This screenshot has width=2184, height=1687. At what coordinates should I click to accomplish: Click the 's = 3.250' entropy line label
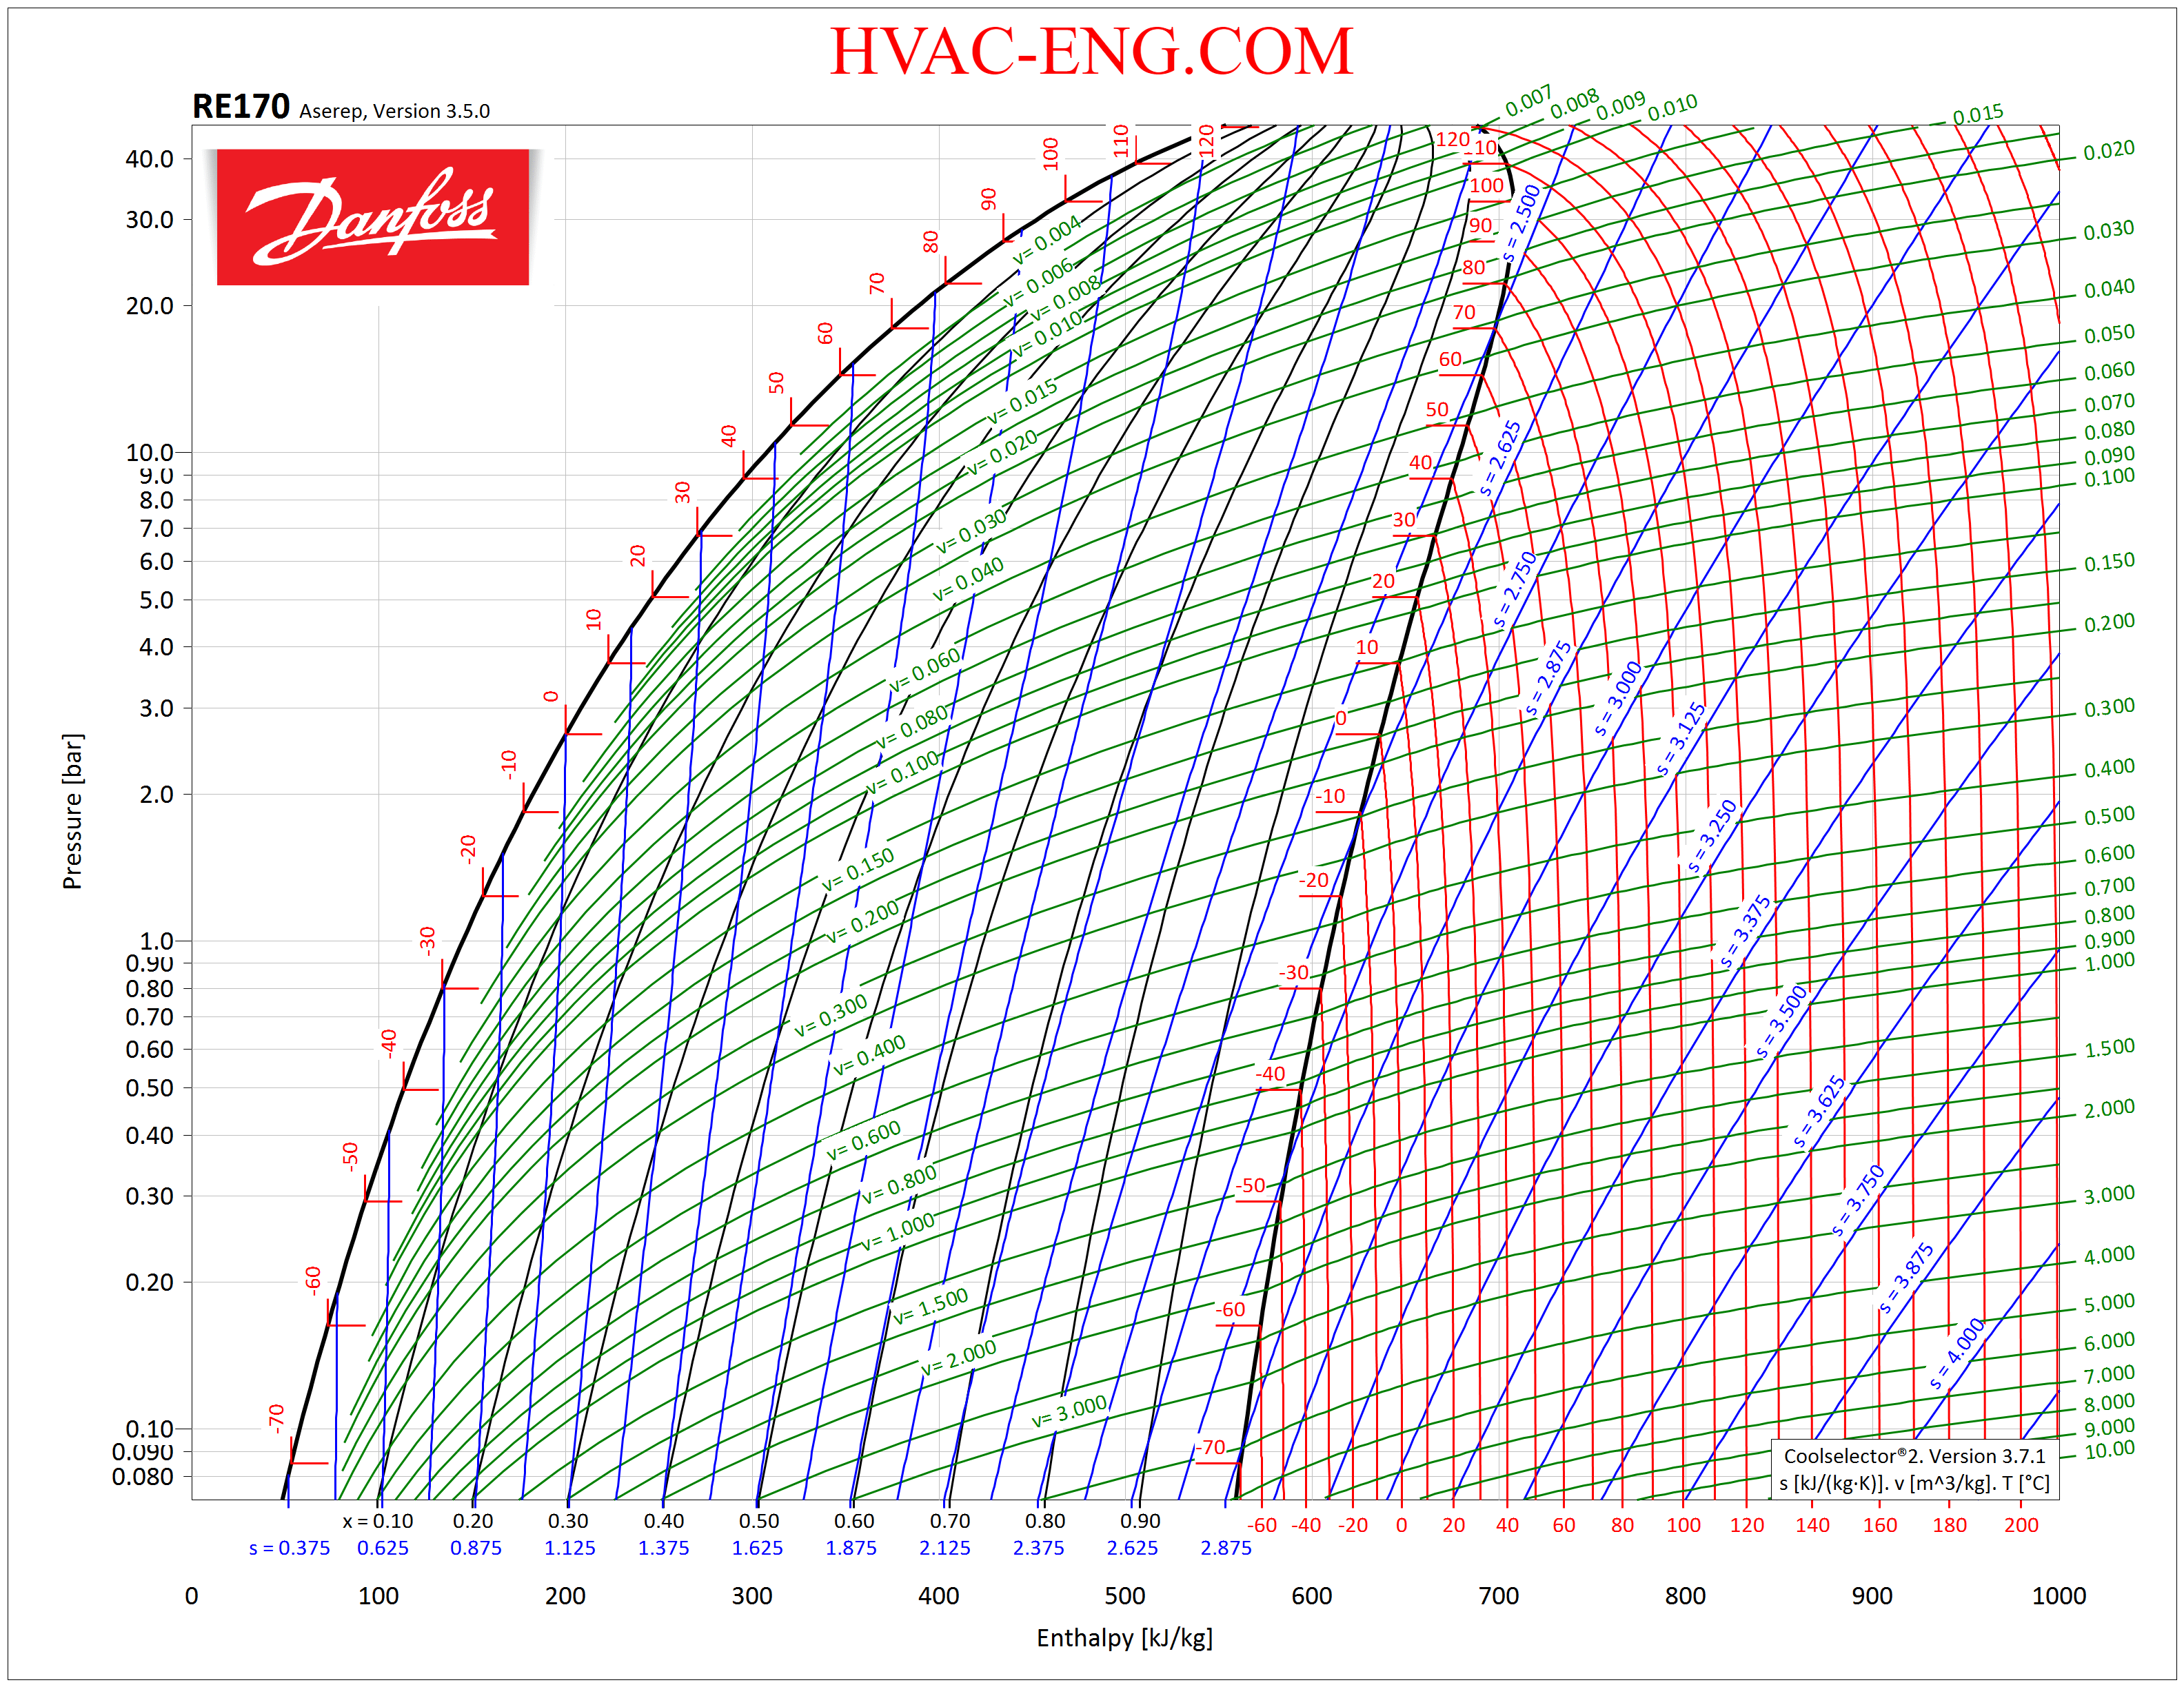tap(1712, 837)
